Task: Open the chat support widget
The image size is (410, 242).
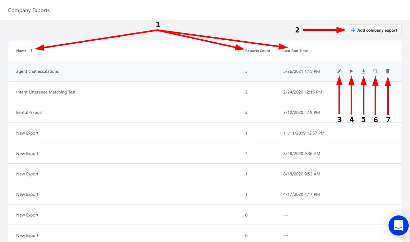Action: pyautogui.click(x=398, y=226)
